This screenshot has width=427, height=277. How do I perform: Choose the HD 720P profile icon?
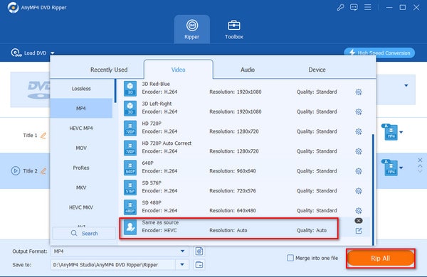click(130, 128)
